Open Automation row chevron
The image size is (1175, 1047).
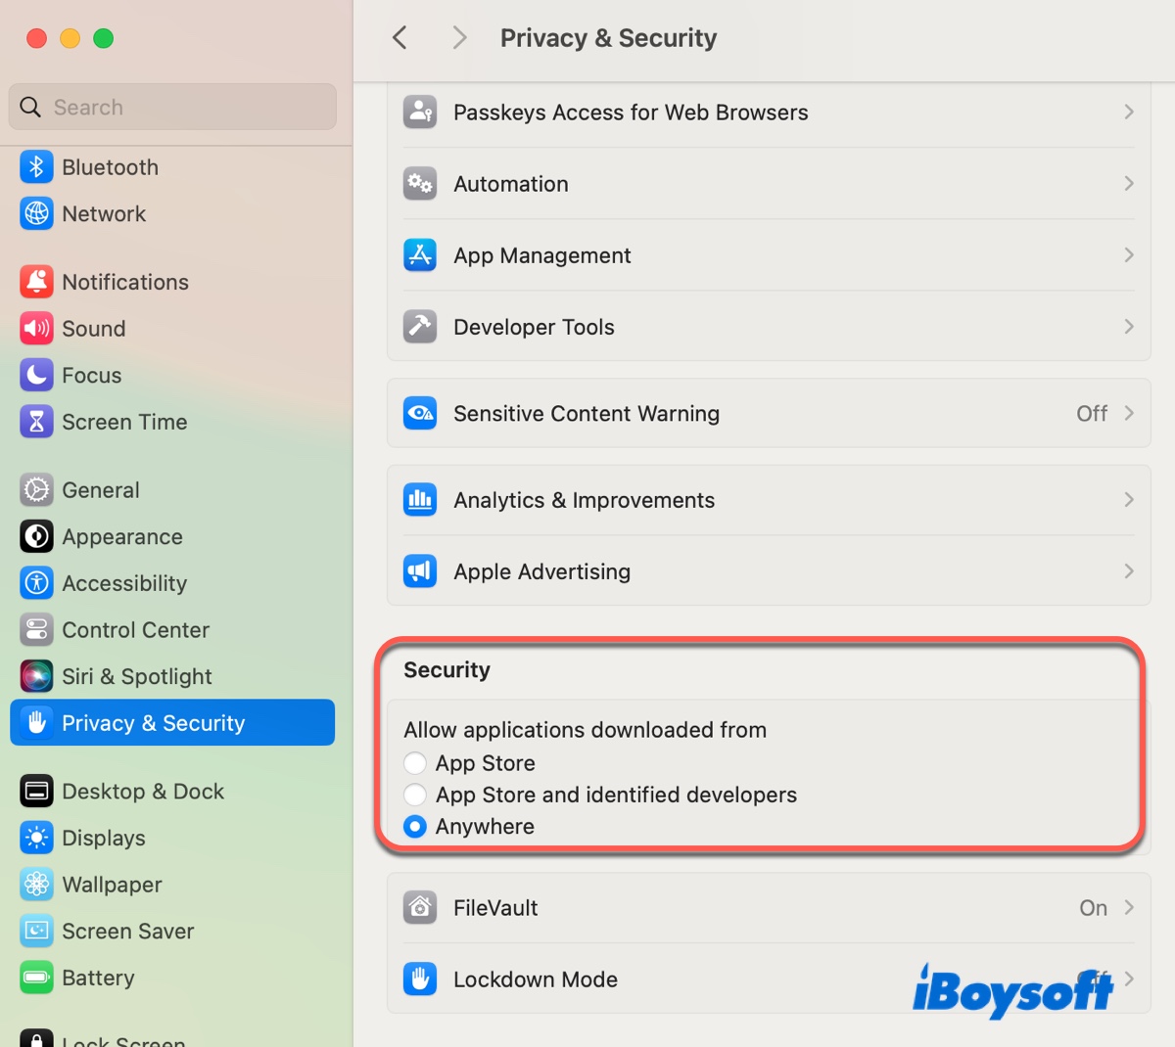point(1129,183)
